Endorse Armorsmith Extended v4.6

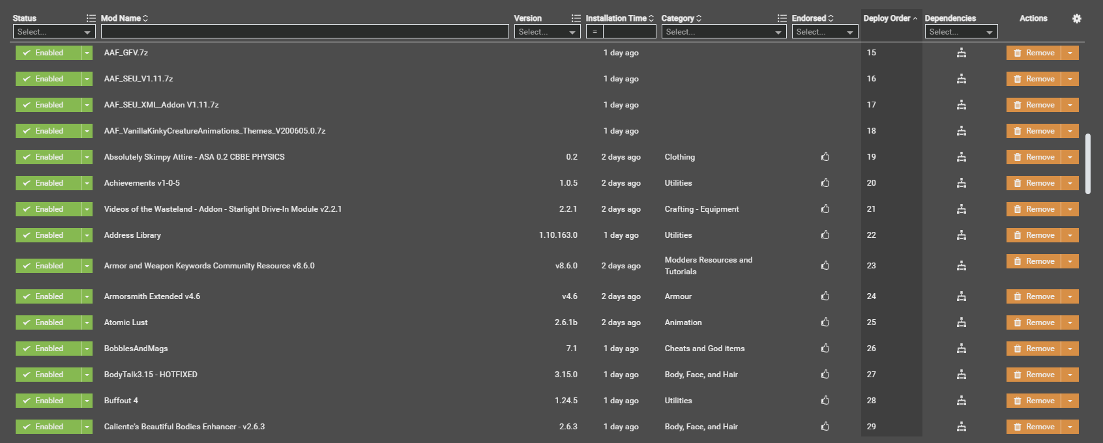pyautogui.click(x=825, y=296)
